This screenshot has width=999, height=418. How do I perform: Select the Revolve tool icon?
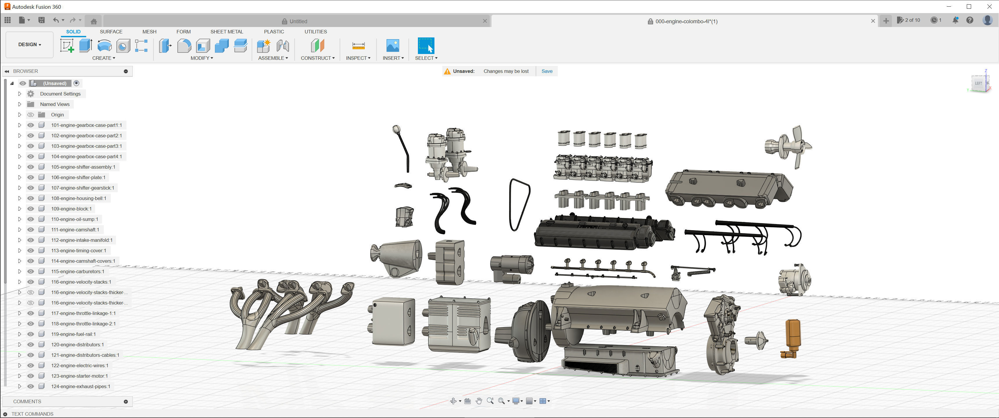pos(104,46)
